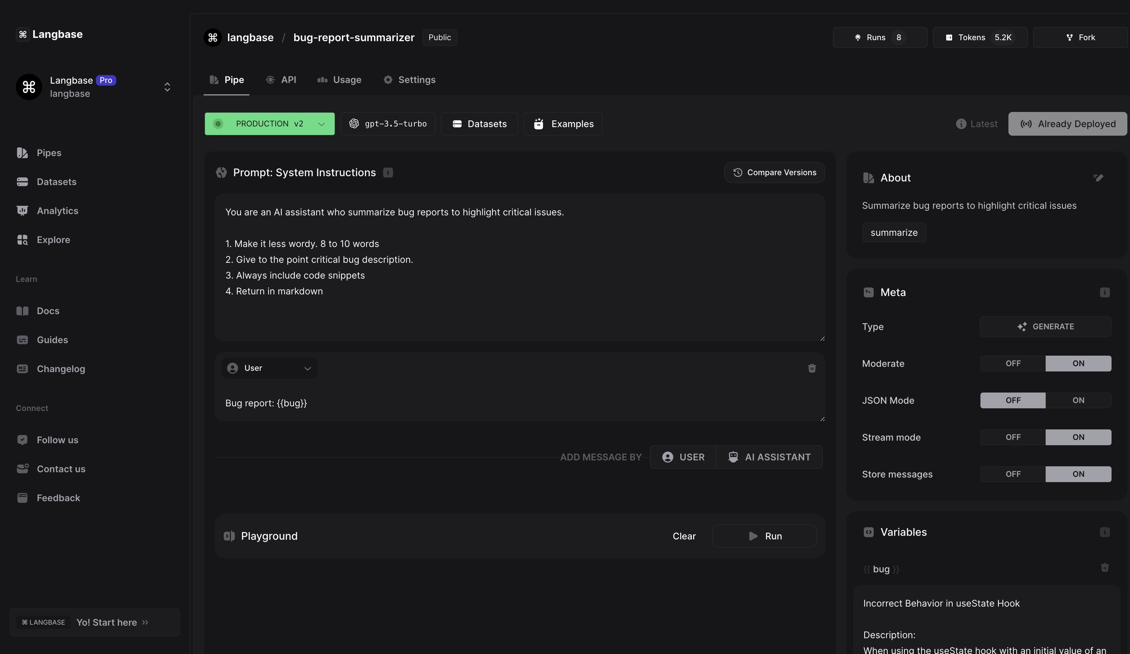Expand the Langbase Pro account switcher

click(167, 87)
